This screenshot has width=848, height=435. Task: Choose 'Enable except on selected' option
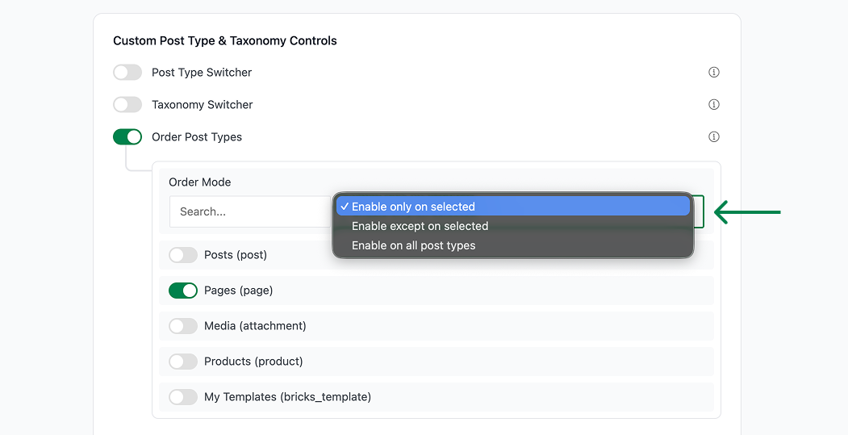click(x=512, y=226)
